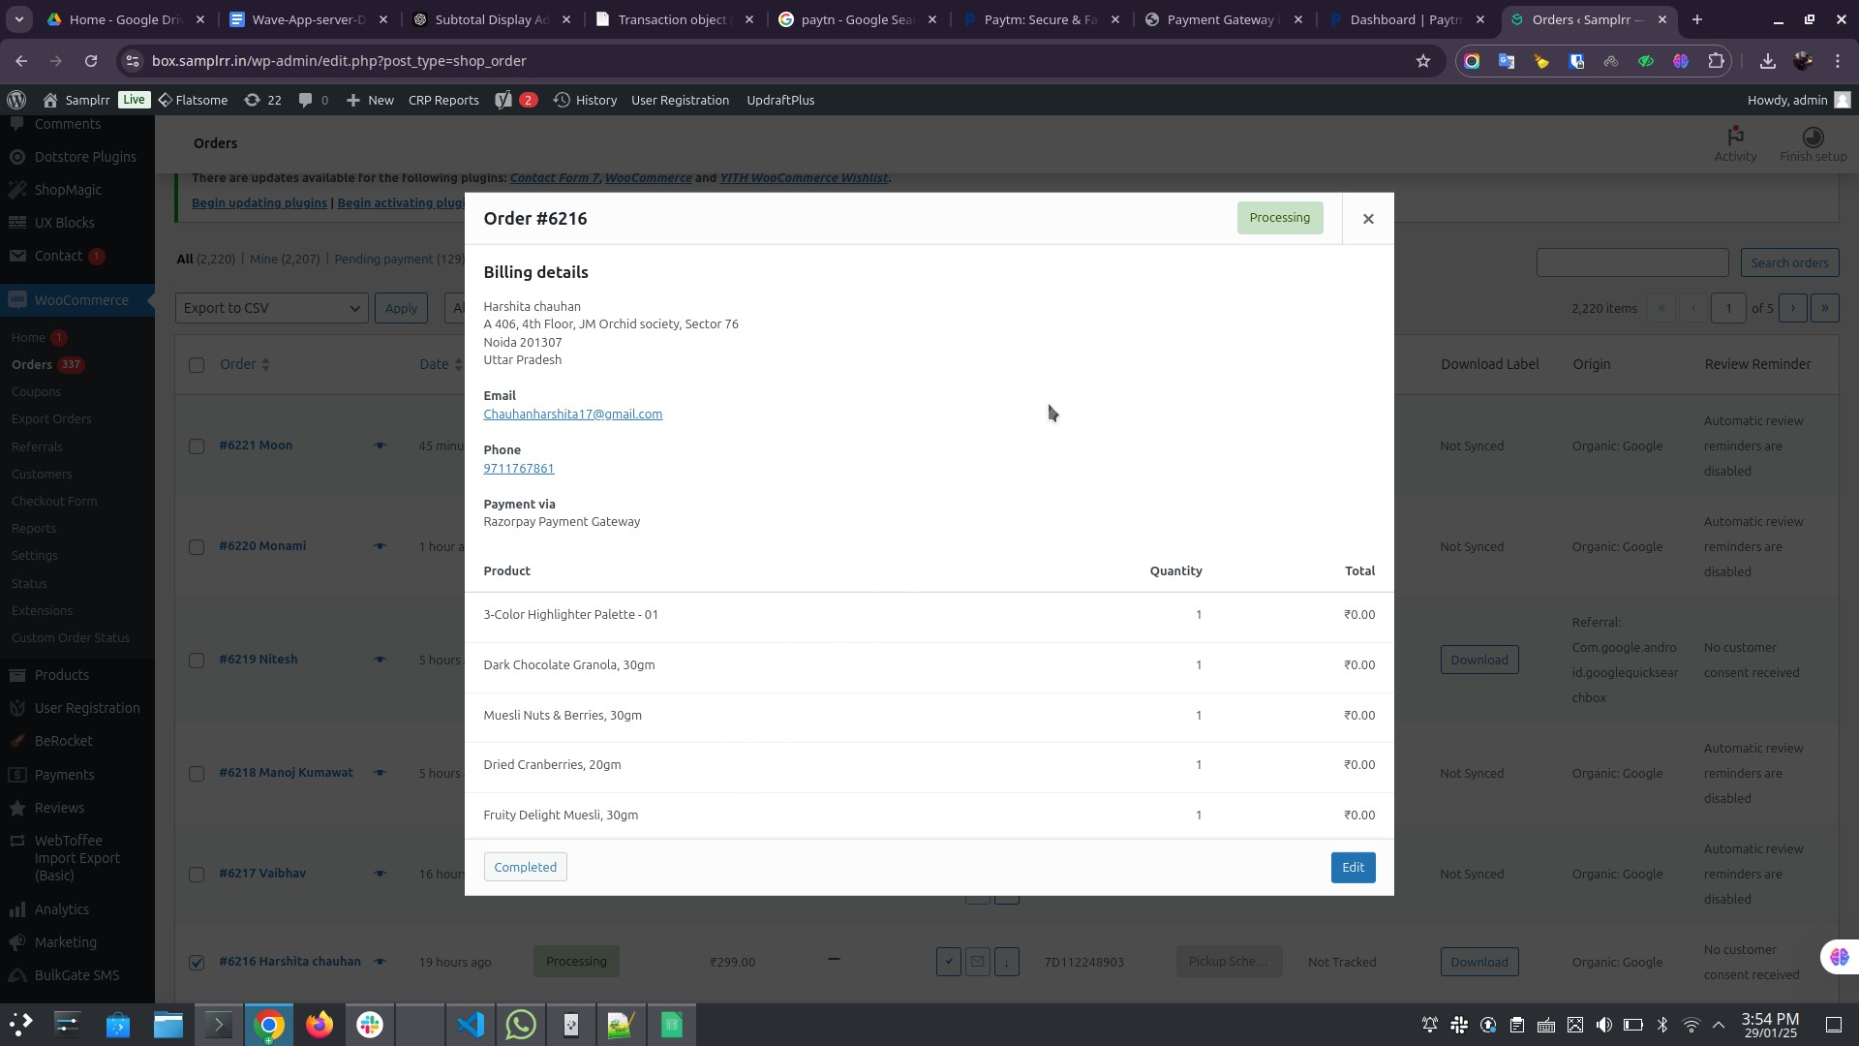Open Chauhanharshita17@gmail.com email link
The width and height of the screenshot is (1859, 1046).
click(572, 414)
